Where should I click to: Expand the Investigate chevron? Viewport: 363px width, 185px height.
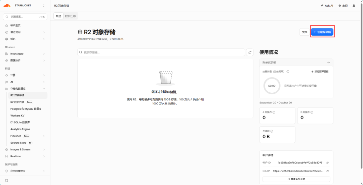point(44,54)
